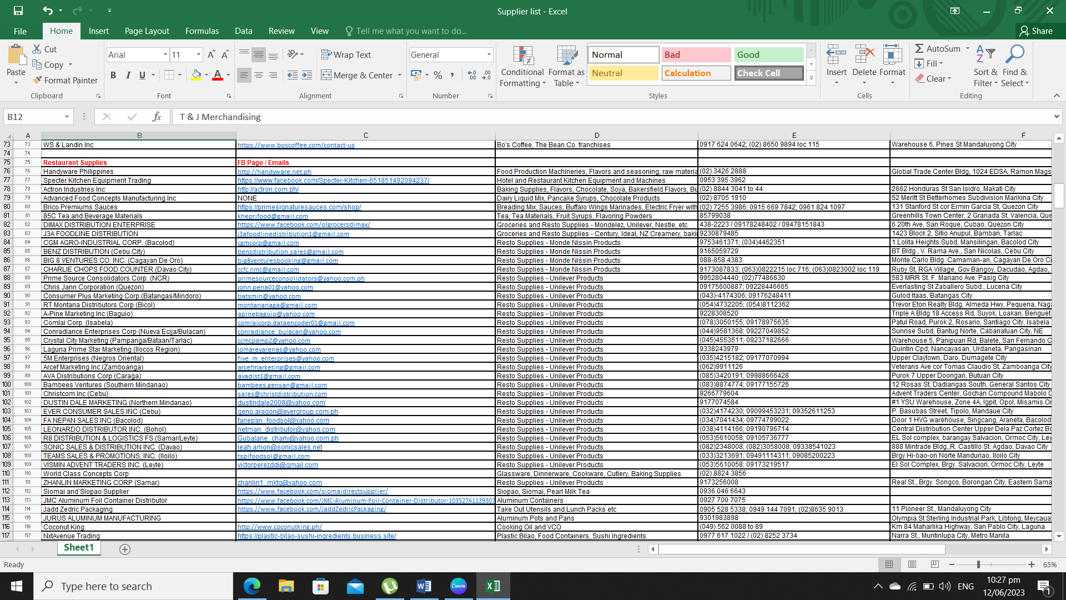Image resolution: width=1066 pixels, height=600 pixels.
Task: Click the Percent Style icon
Action: (438, 75)
